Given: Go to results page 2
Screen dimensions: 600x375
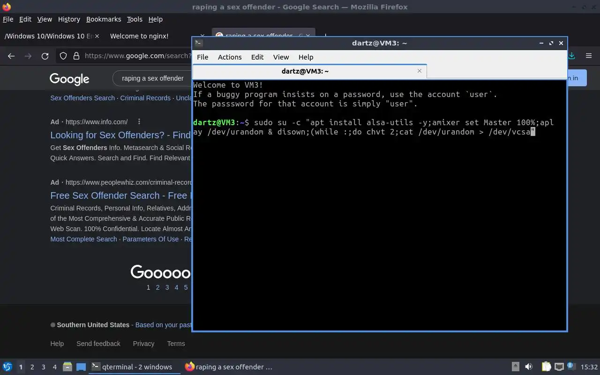Looking at the screenshot, I should click(157, 287).
